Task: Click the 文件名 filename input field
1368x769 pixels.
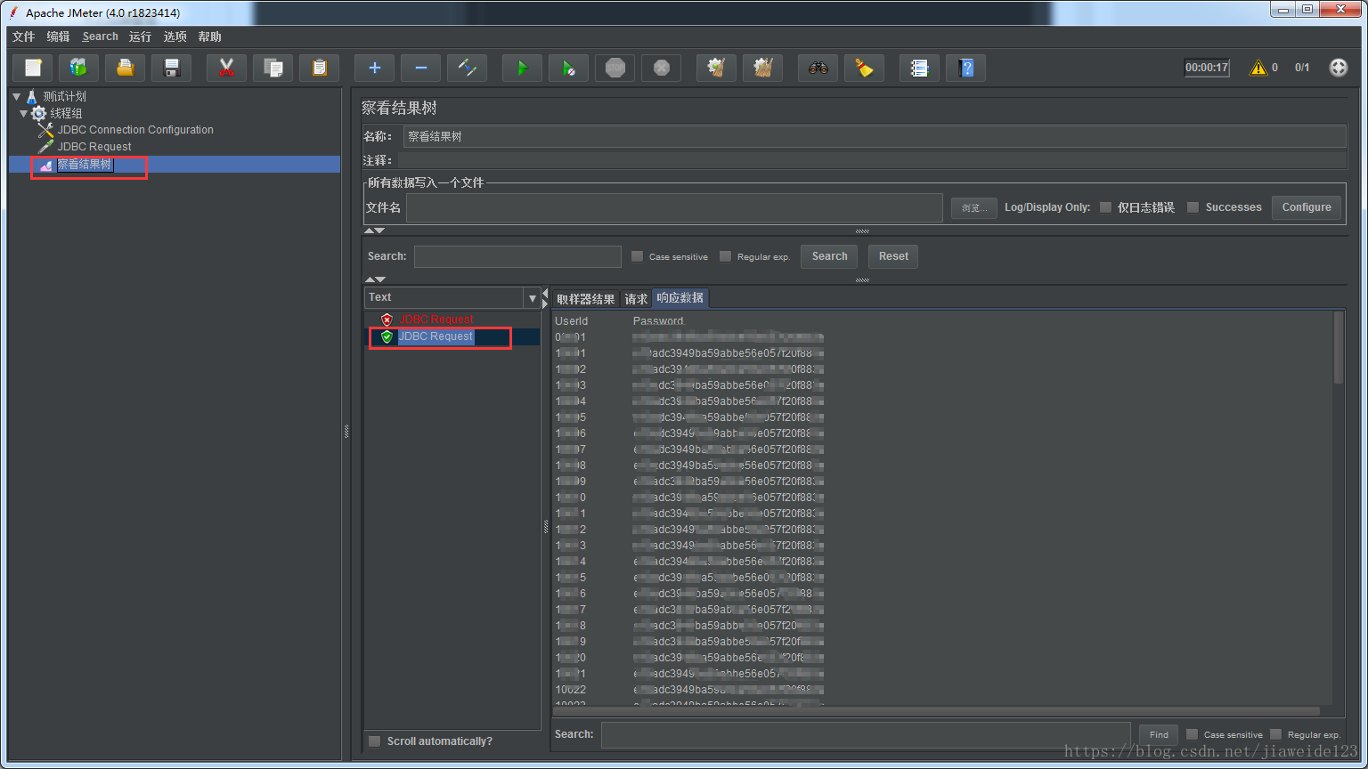Action: [674, 207]
